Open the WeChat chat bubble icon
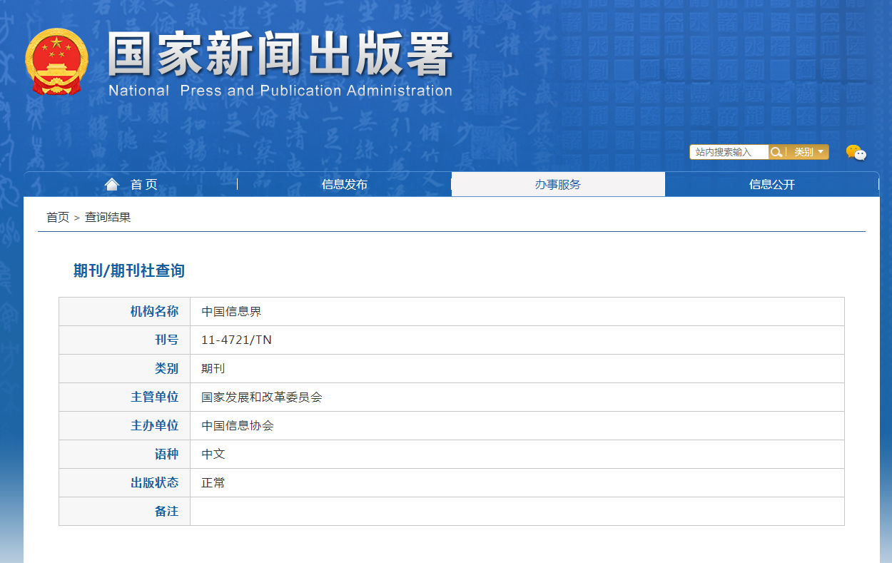This screenshot has height=563, width=892. point(856,153)
